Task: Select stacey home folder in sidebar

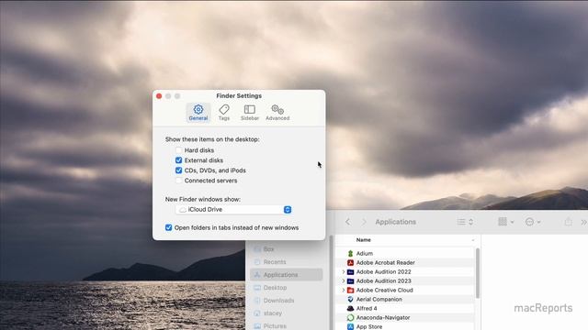Action: [x=286, y=313]
